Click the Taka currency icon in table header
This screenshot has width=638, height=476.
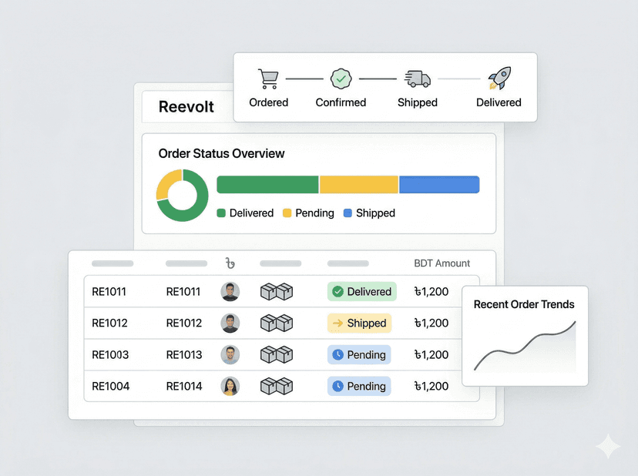(230, 263)
